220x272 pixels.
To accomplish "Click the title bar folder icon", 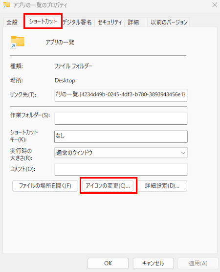I will coord(6,5).
